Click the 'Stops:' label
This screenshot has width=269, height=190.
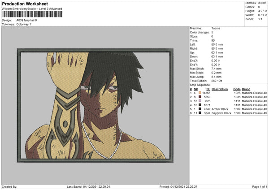point(194,37)
